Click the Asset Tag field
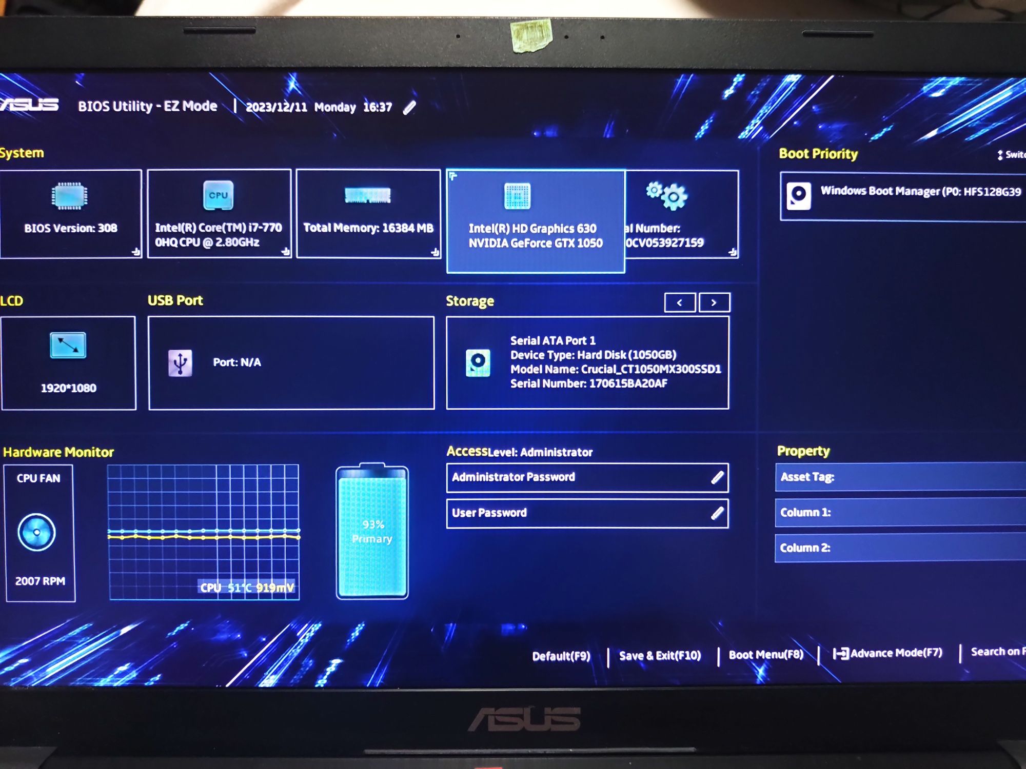This screenshot has height=769, width=1026. click(x=900, y=477)
